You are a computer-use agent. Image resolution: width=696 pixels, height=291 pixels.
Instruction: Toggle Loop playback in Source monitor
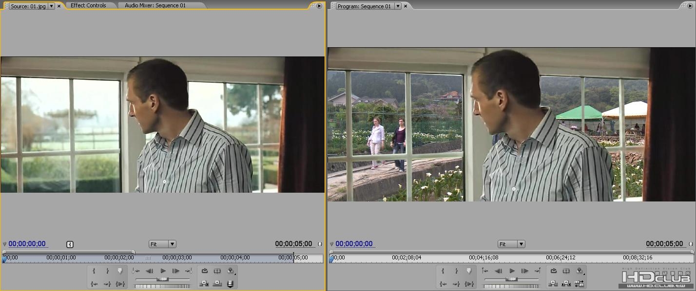(205, 271)
